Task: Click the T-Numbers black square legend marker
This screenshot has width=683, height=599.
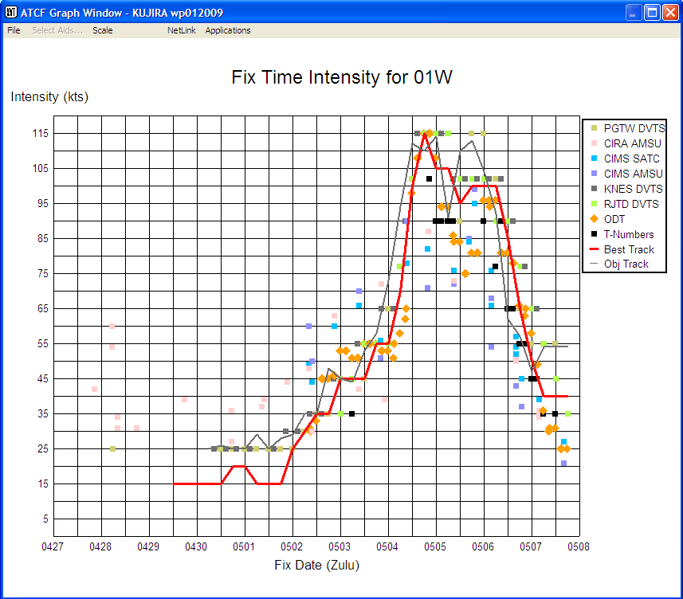Action: (594, 234)
